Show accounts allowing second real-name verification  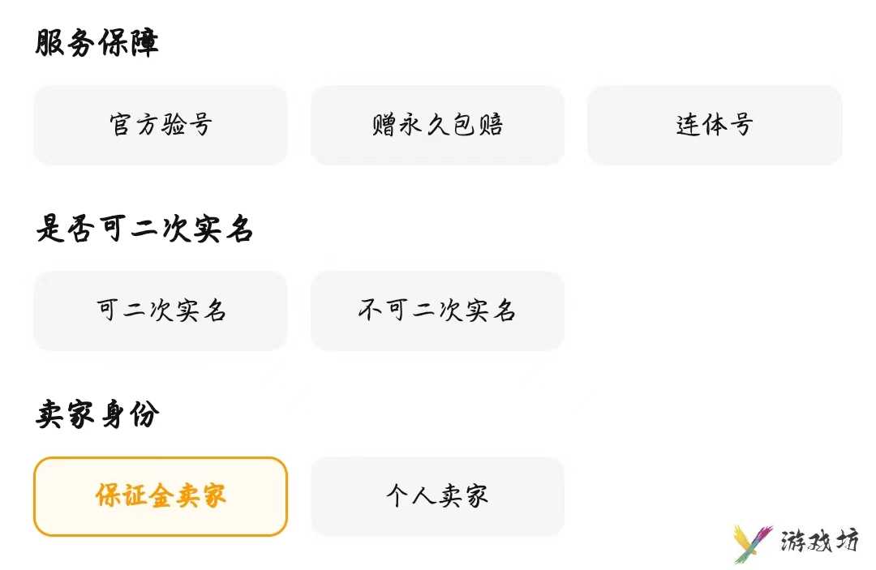pyautogui.click(x=161, y=311)
